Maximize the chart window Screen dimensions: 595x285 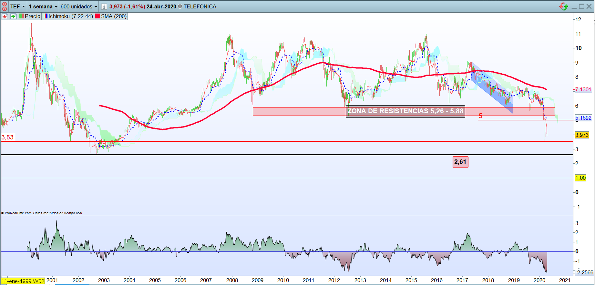(582, 6)
